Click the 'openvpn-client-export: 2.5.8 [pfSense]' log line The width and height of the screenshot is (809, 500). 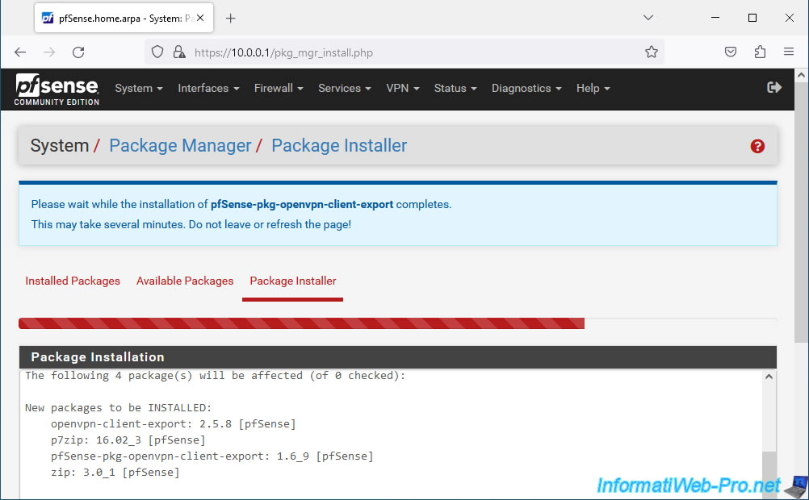174,424
